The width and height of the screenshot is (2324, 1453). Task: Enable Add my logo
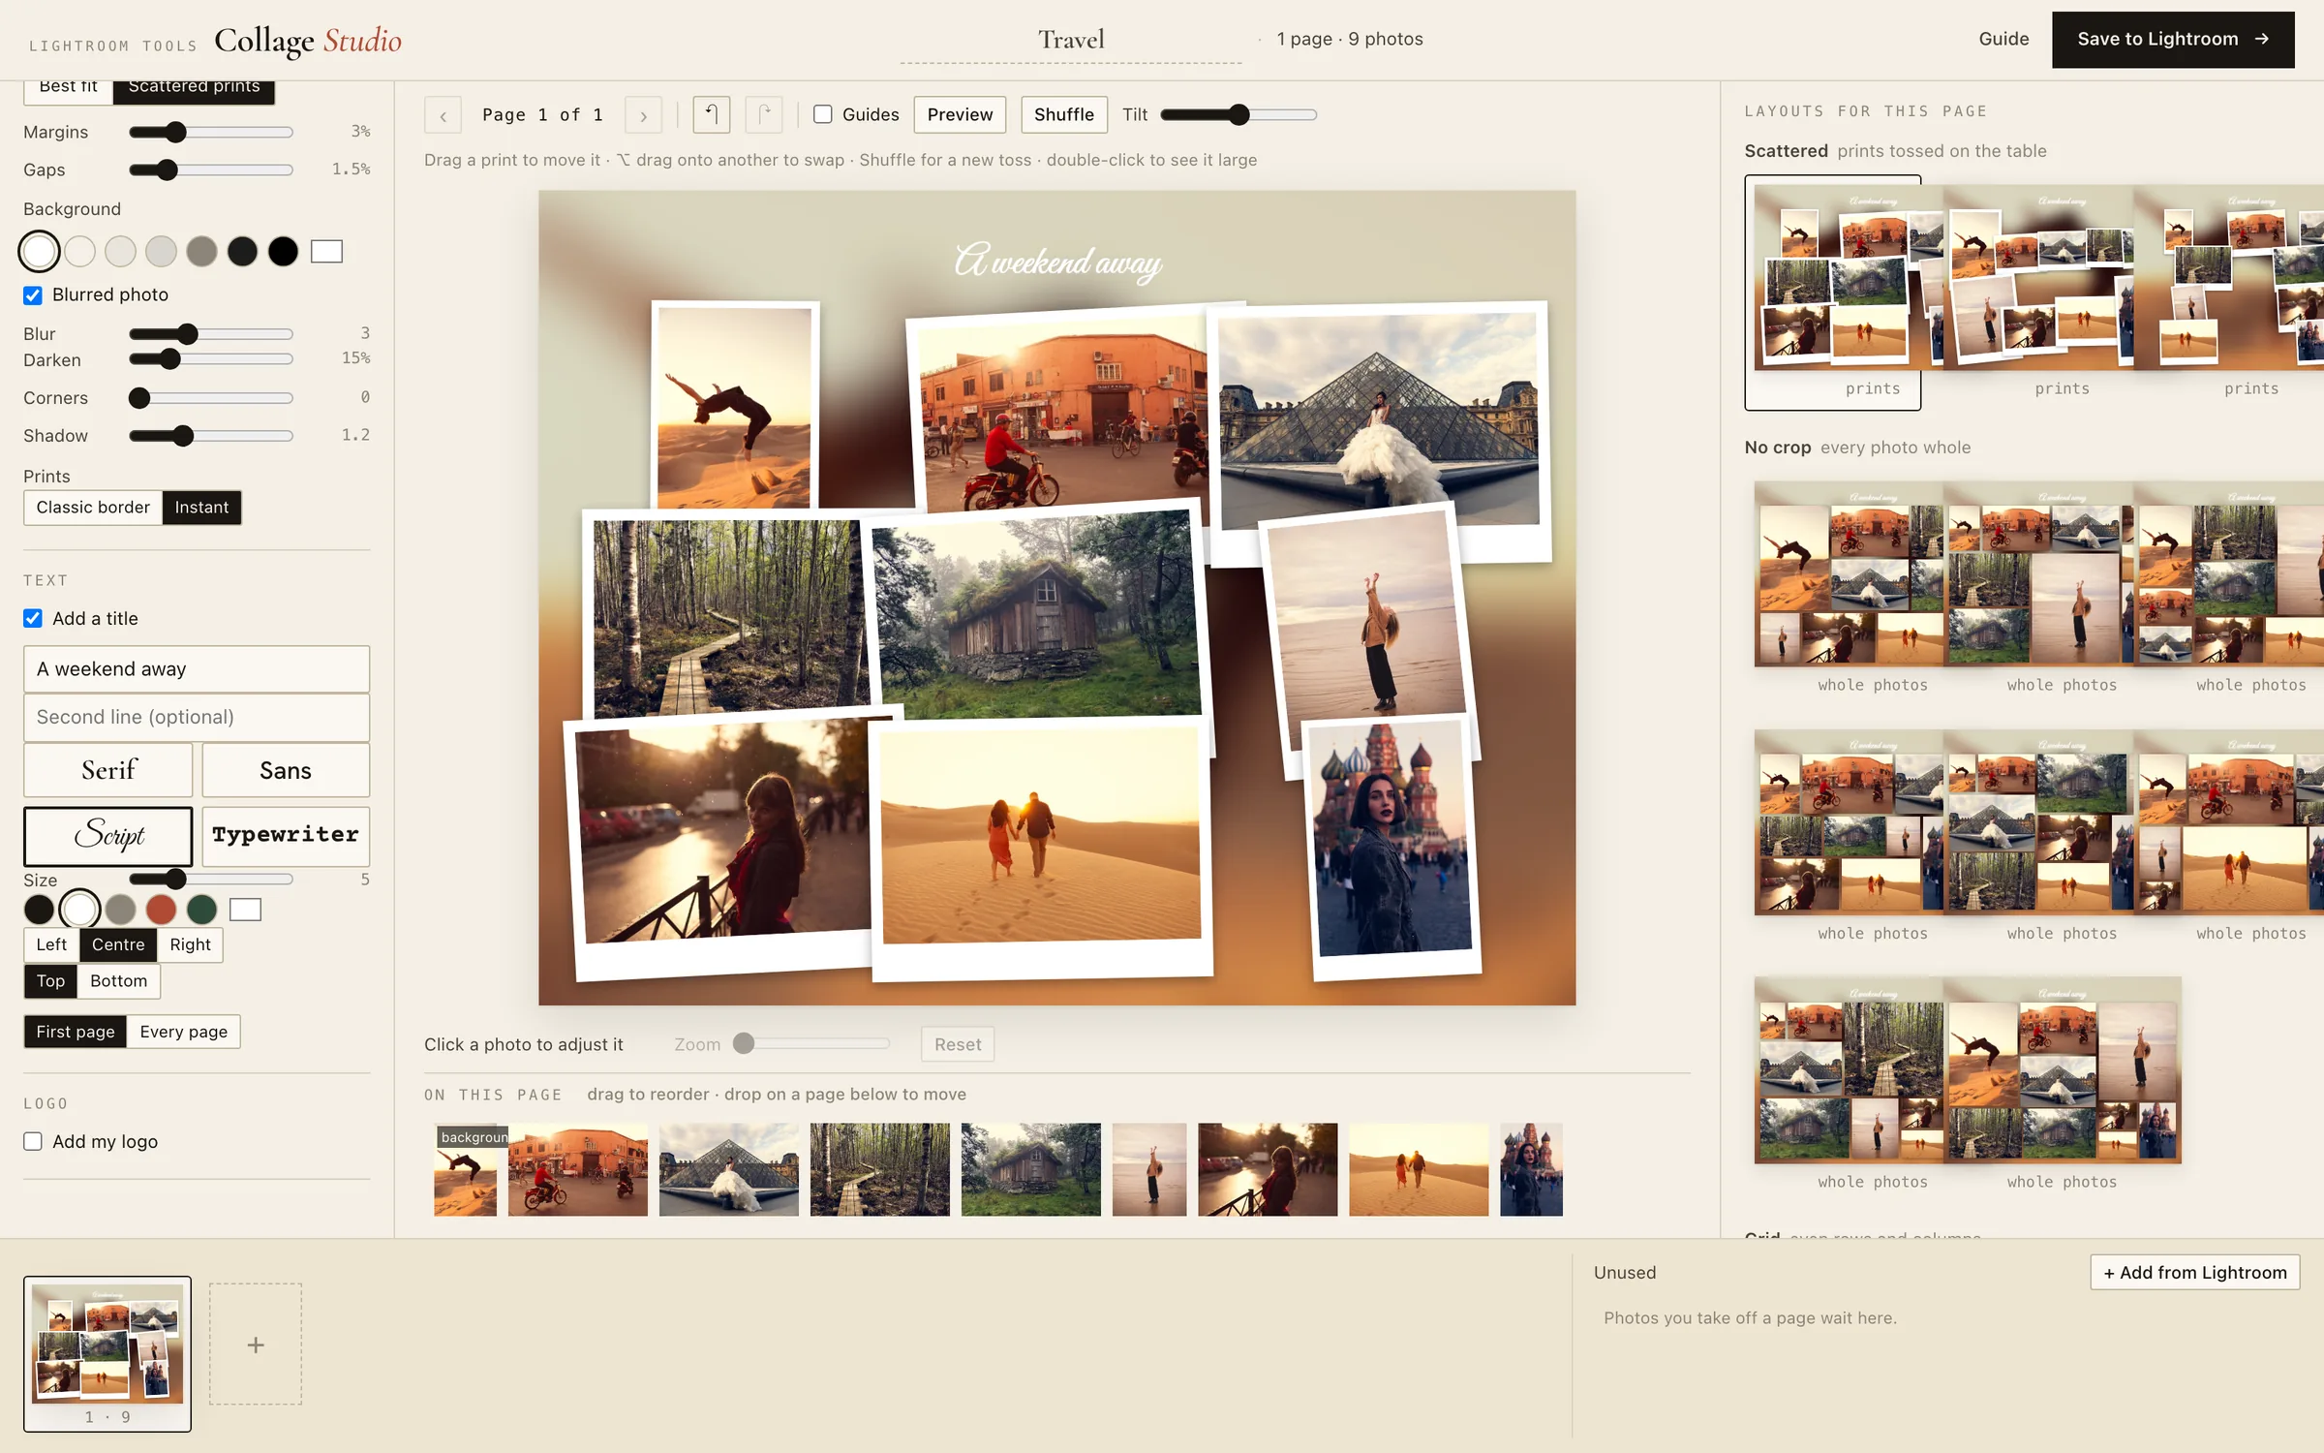point(33,1141)
